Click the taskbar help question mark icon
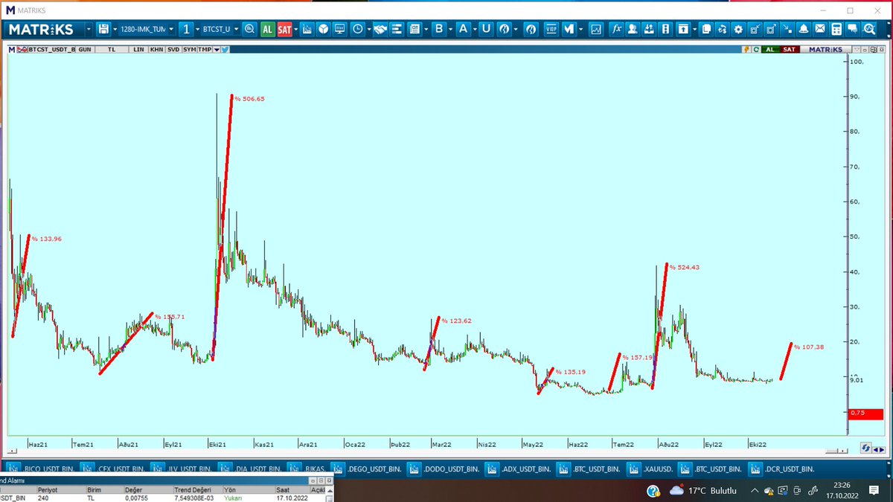 653,491
